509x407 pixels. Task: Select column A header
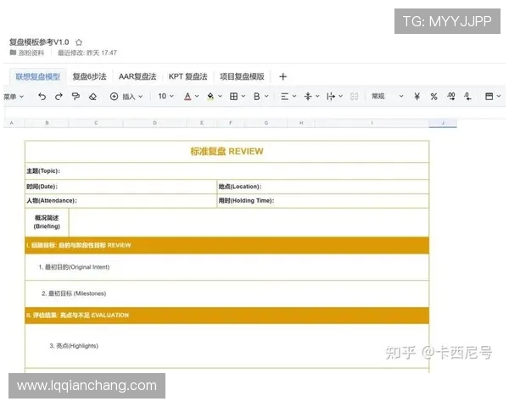[12, 123]
